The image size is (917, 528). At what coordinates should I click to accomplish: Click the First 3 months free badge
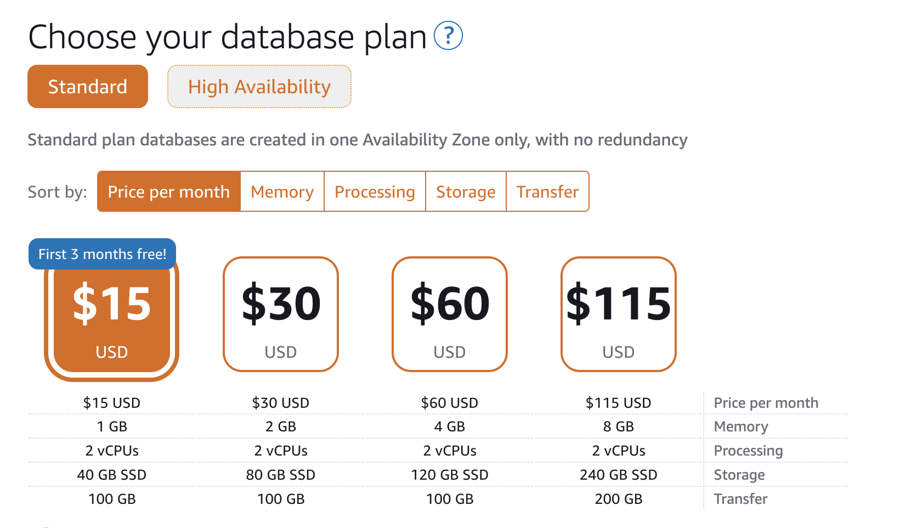click(102, 254)
